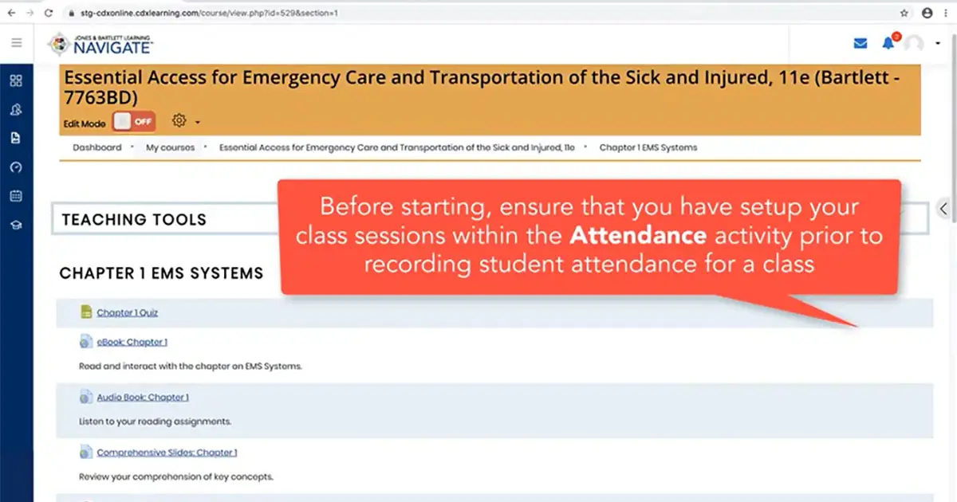Open the Messages envelope icon

[860, 44]
